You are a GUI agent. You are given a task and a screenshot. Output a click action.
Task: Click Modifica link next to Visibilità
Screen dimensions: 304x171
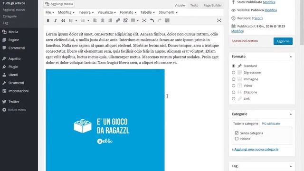271,10
